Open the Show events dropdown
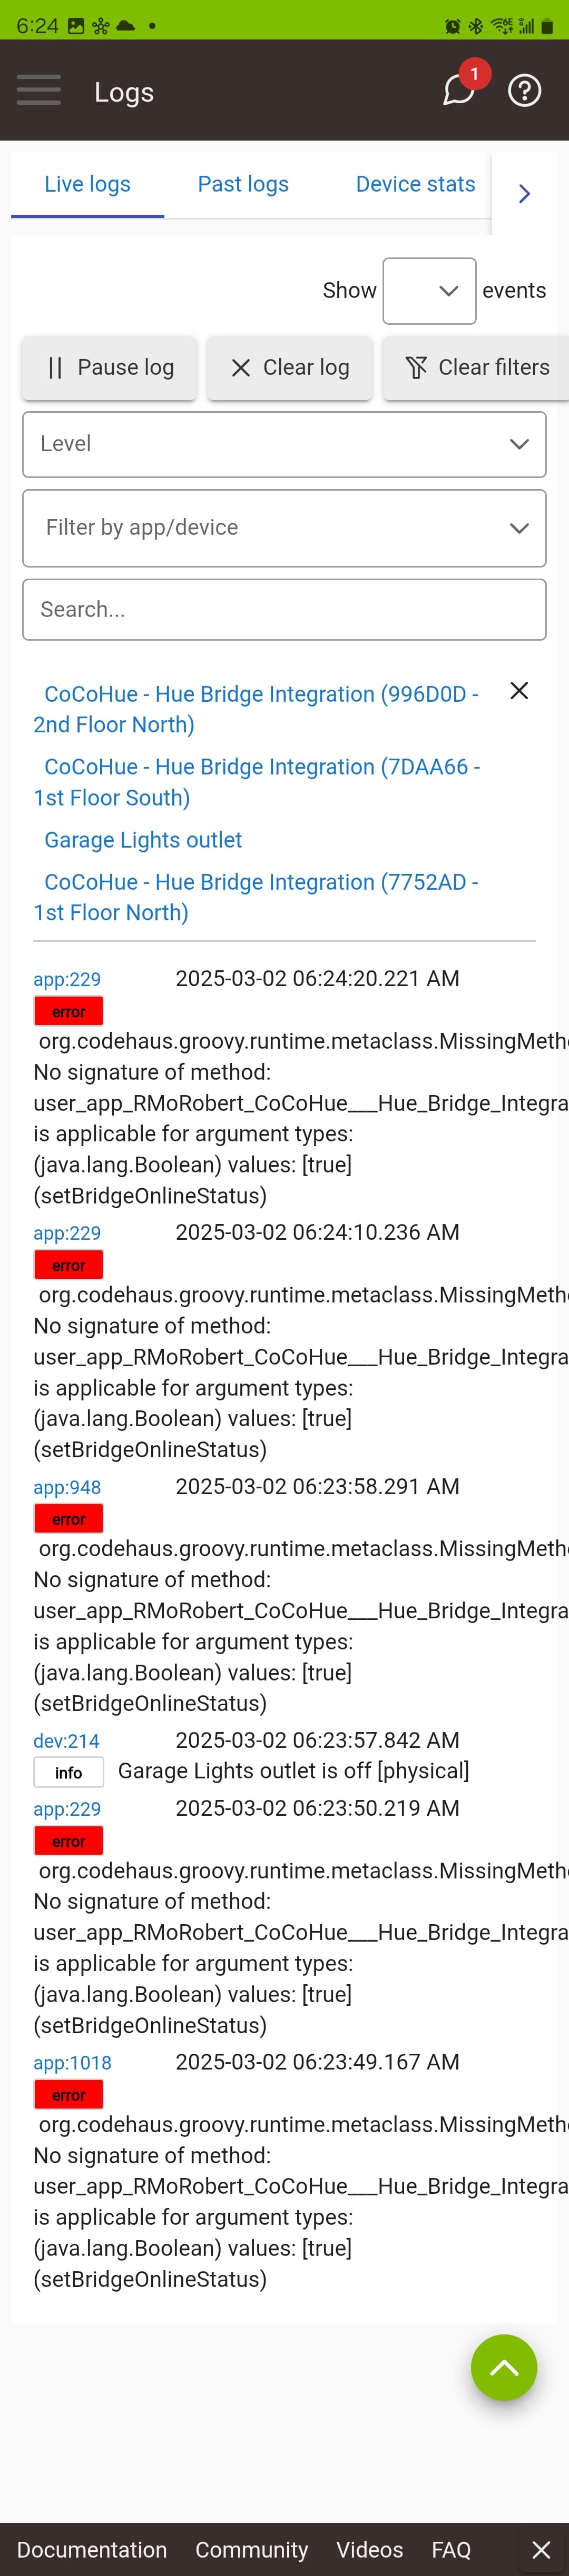569x2576 pixels. coord(428,290)
